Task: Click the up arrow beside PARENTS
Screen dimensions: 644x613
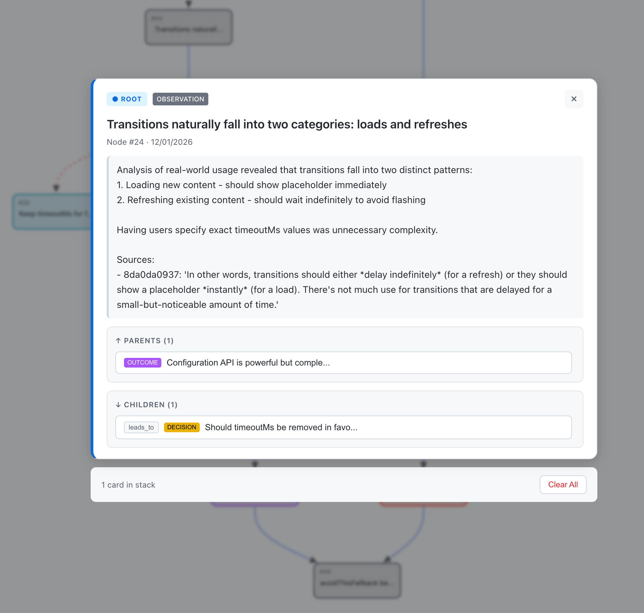Action: 118,341
